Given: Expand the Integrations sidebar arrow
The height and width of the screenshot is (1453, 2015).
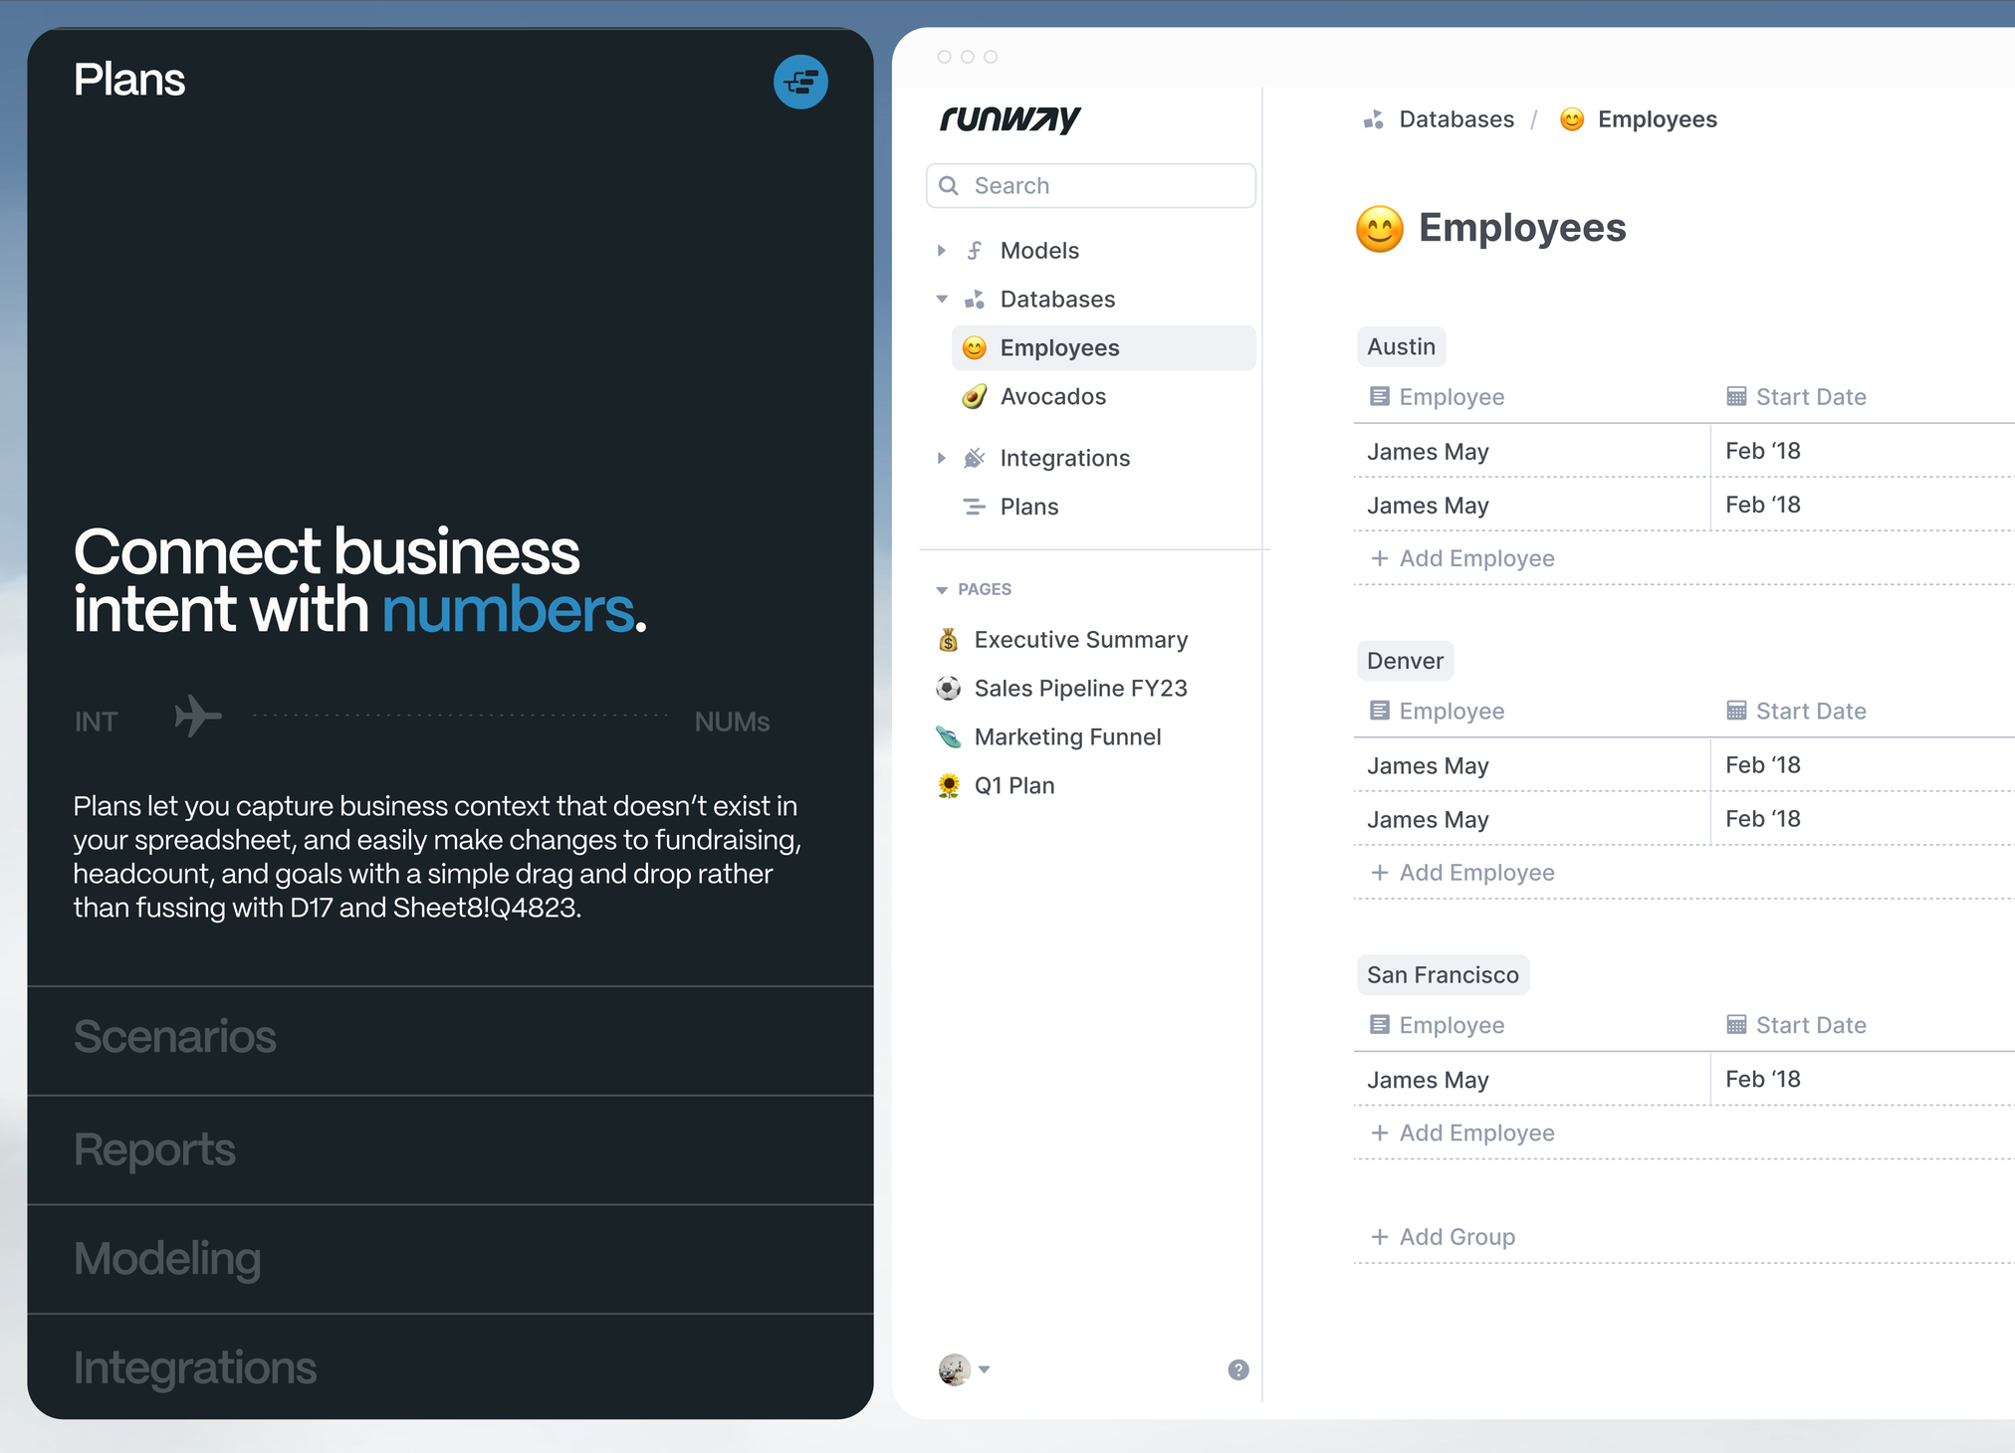Looking at the screenshot, I should (941, 458).
